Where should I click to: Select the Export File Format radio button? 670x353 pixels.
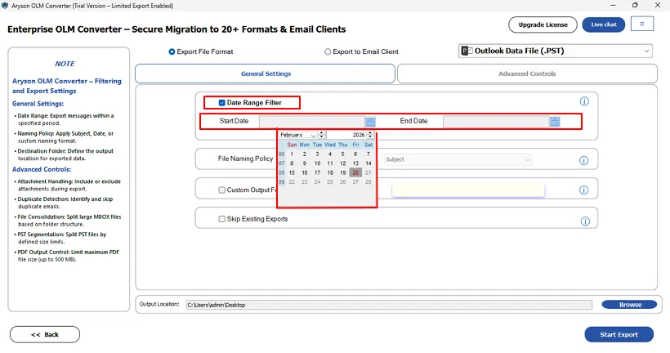click(172, 51)
